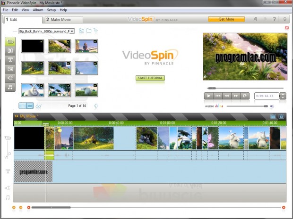Click the timecode field 0:00:12.15
Image resolution: width=293 pixels, height=219 pixels.
pyautogui.click(x=267, y=96)
